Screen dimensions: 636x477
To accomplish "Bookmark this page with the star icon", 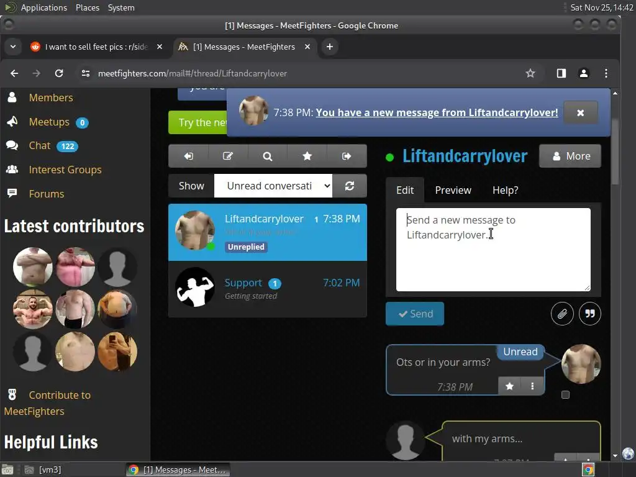I will pos(530,73).
